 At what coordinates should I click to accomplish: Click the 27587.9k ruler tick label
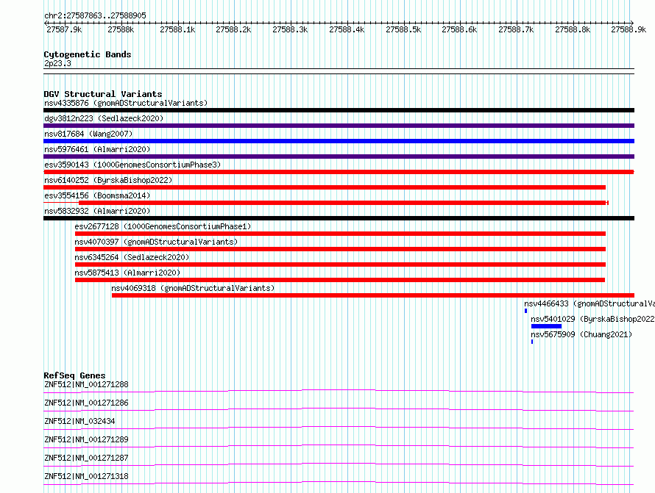[64, 29]
